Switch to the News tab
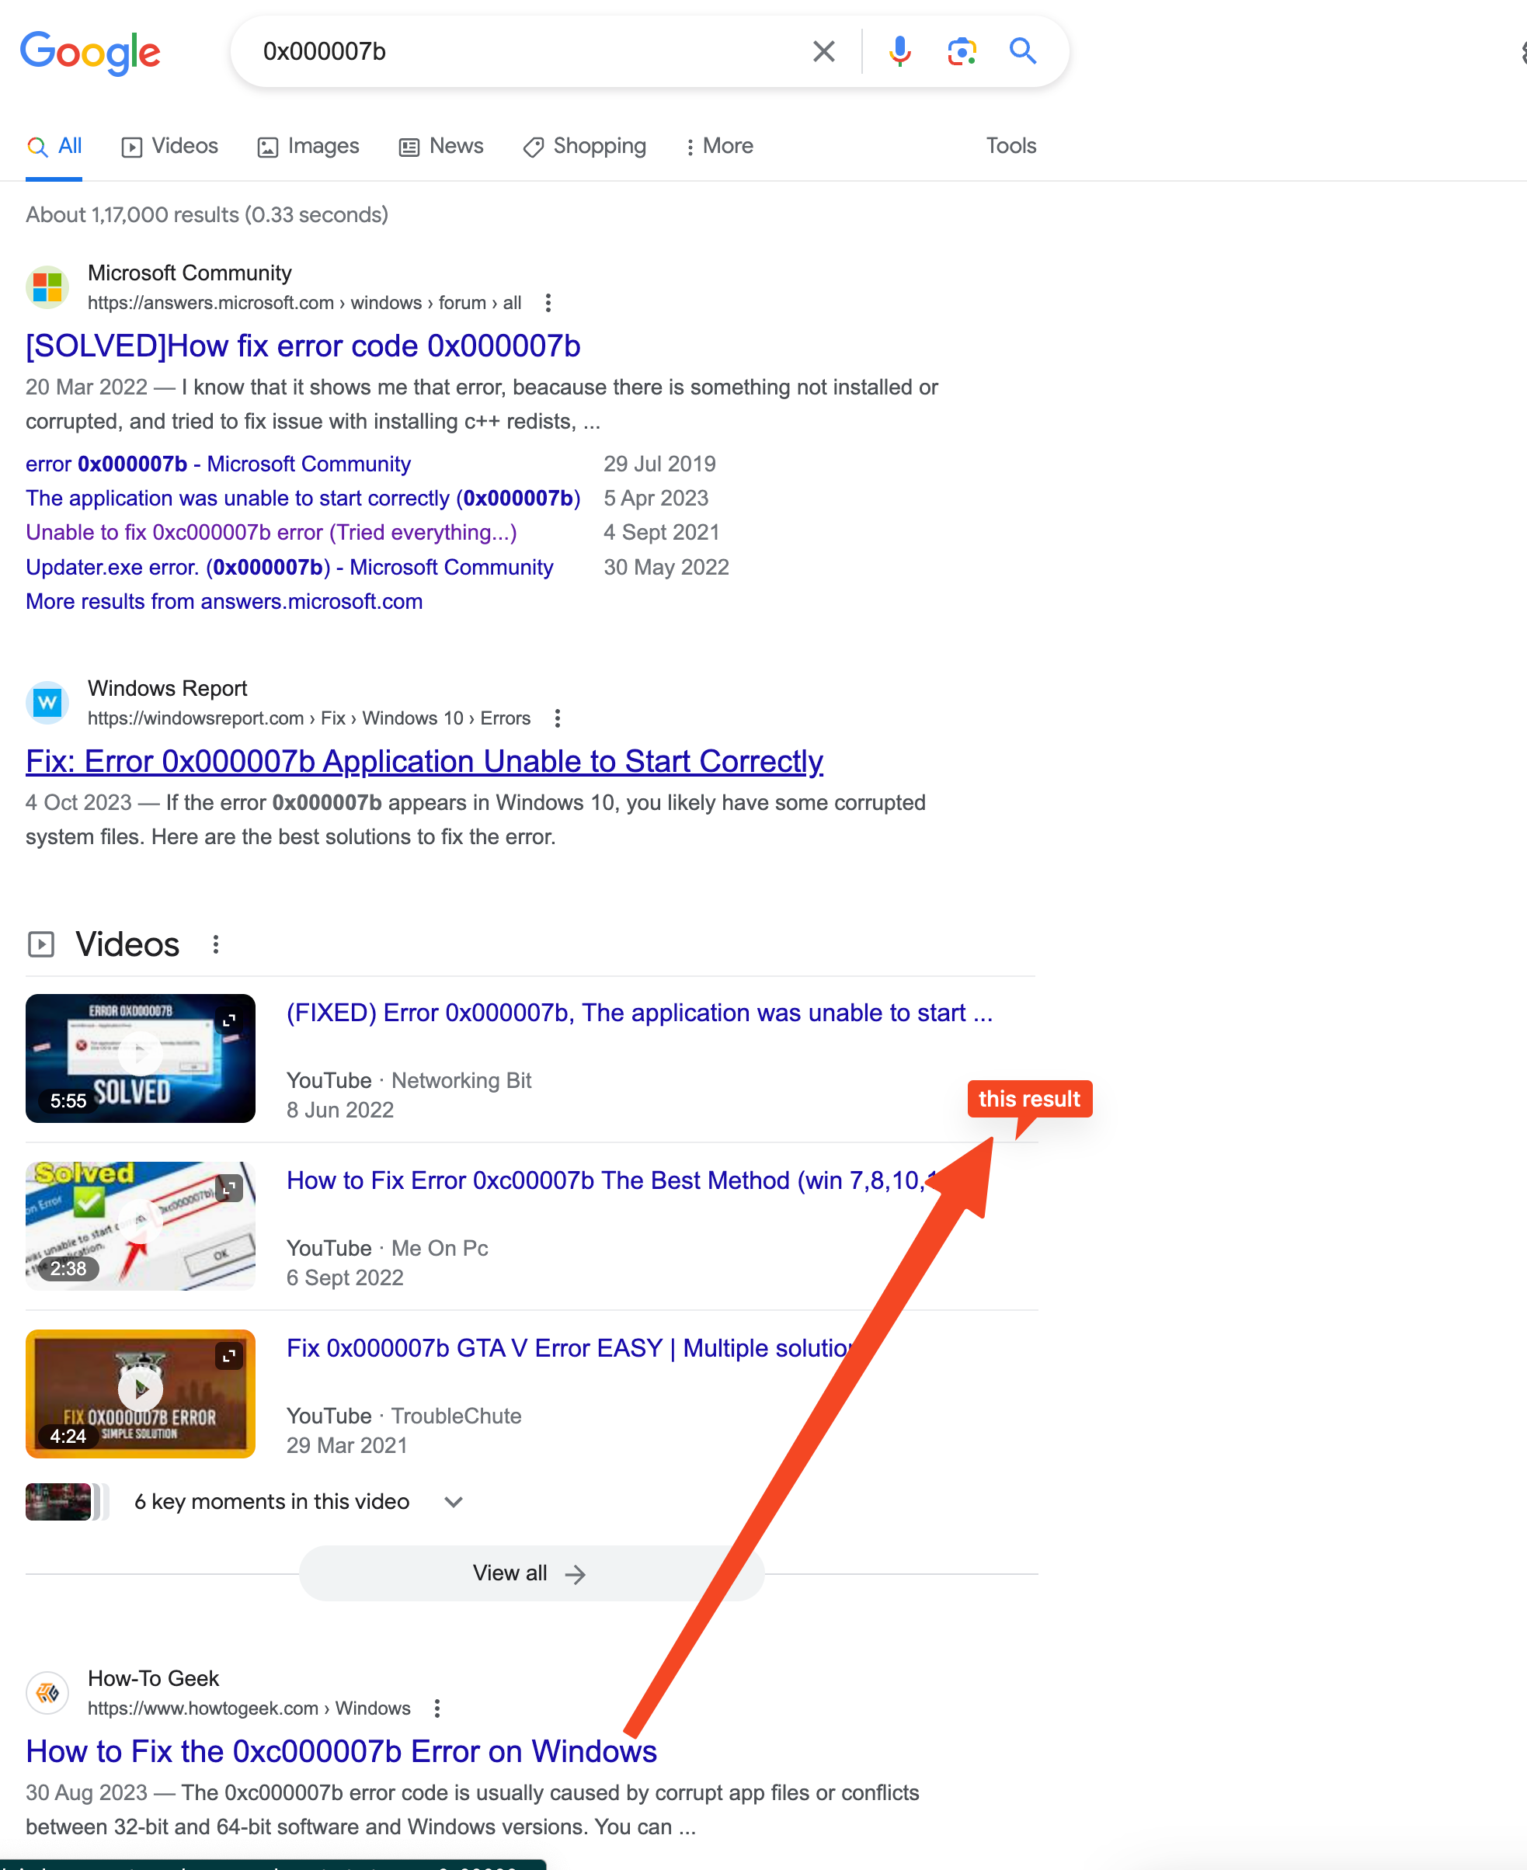 442,146
